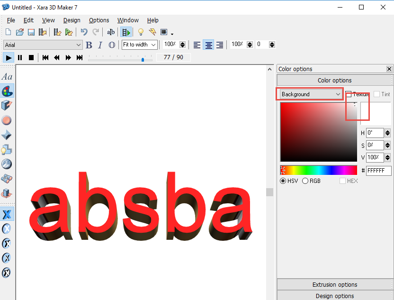Open the Arial font dropdown

[x=43, y=45]
